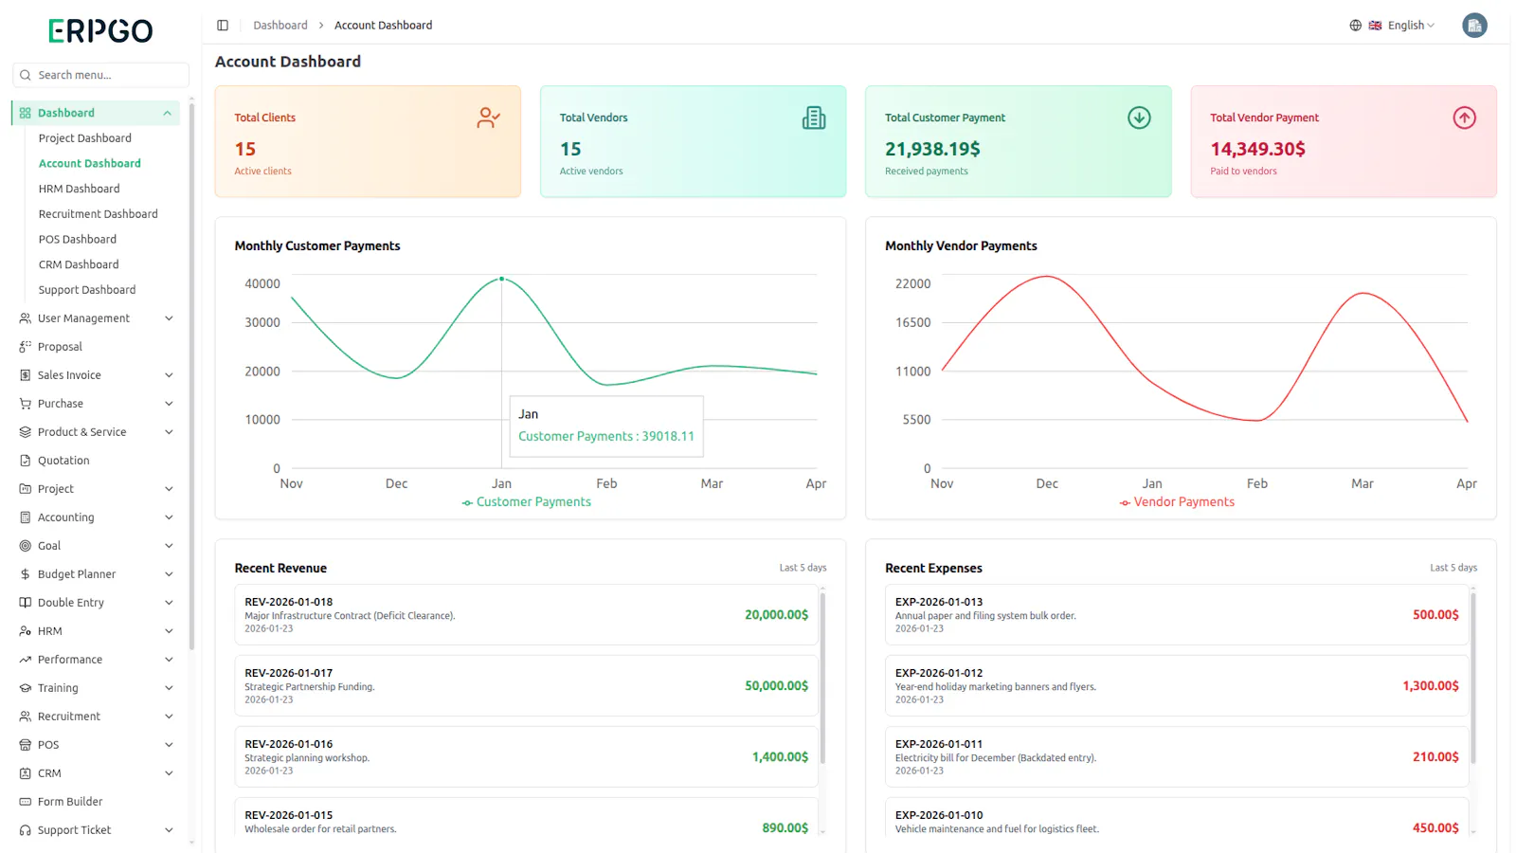
Task: Open the English language dropdown
Action: point(1402,26)
